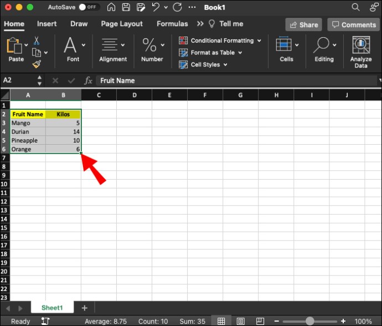
Task: Click the Search magnifier in title bar
Action: [355, 7]
